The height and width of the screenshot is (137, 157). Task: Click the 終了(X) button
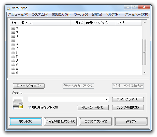pos(131,121)
